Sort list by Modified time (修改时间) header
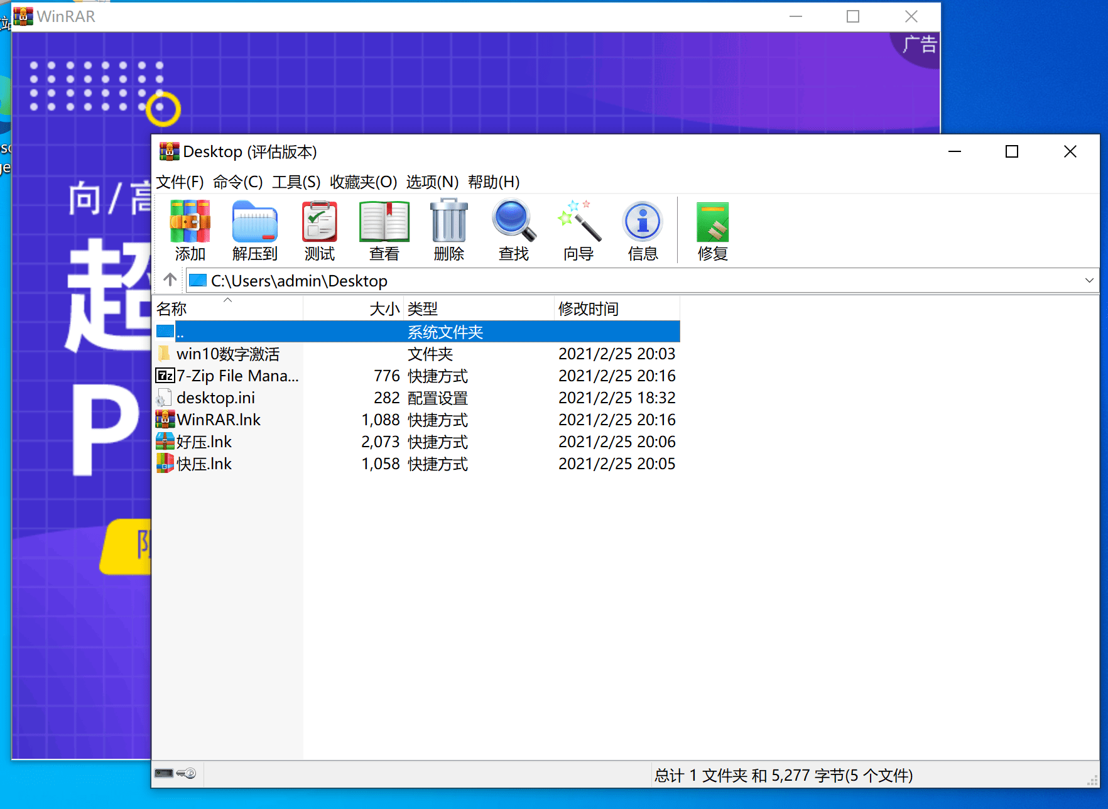The image size is (1108, 809). click(588, 309)
